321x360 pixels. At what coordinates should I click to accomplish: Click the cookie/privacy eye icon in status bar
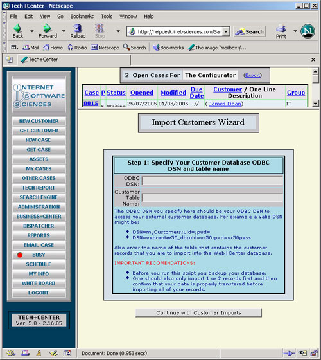point(302,353)
